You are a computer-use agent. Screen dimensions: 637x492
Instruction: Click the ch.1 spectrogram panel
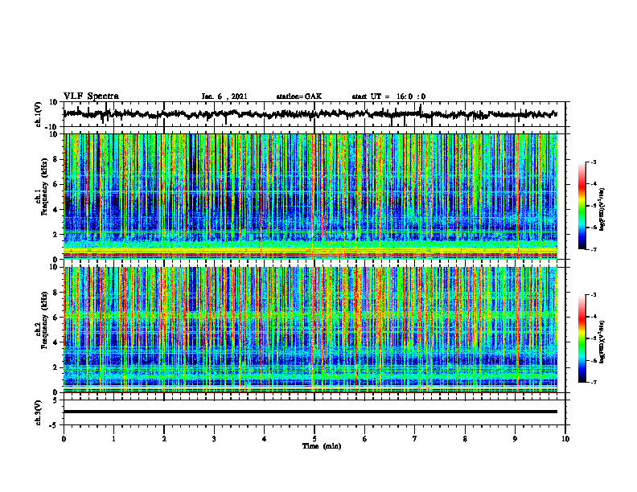310,196
